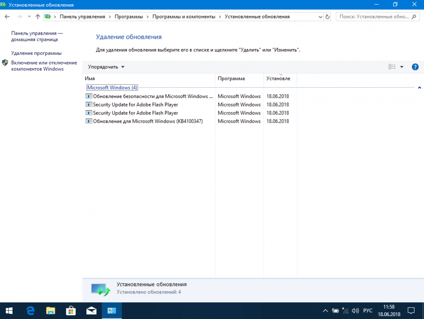Change view using view icon
This screenshot has width=424, height=319.
click(x=392, y=67)
